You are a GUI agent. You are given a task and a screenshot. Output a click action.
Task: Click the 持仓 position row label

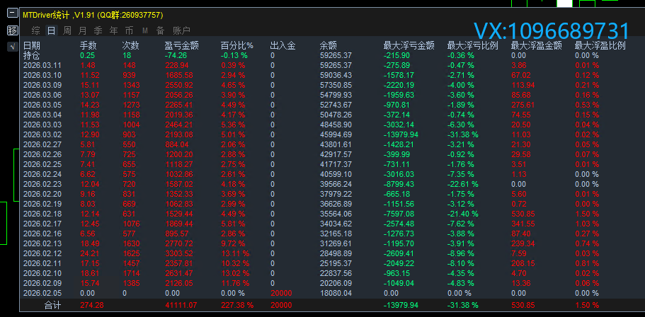[x=32, y=54]
